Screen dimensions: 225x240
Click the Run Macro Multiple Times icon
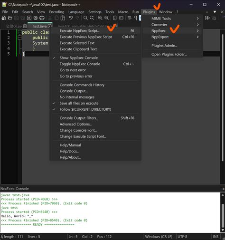coord(207,18)
